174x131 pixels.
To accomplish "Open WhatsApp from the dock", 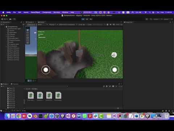I will pyautogui.click(x=84, y=116).
